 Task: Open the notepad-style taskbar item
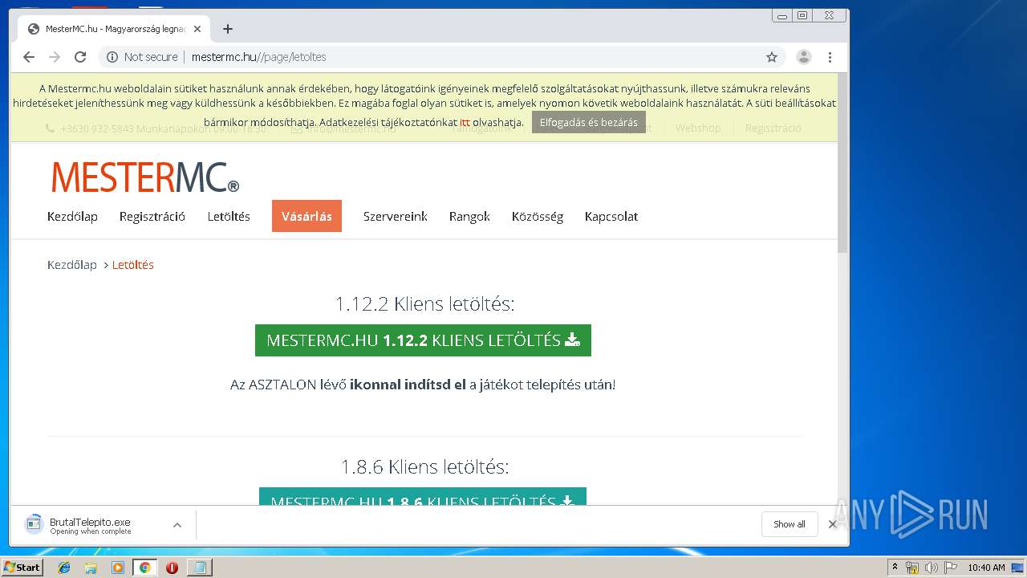click(x=199, y=568)
